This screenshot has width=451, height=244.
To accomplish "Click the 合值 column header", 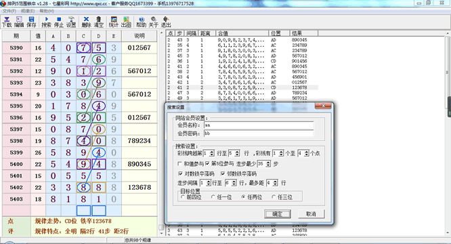I will pos(242,33).
